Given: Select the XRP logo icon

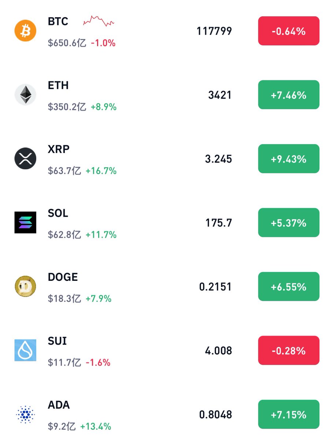Looking at the screenshot, I should [x=25, y=158].
